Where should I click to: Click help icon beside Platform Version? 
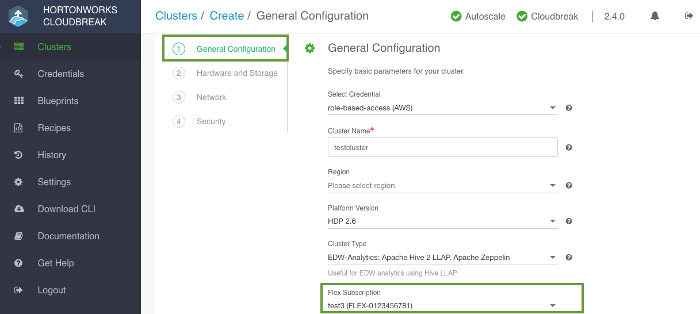(569, 221)
